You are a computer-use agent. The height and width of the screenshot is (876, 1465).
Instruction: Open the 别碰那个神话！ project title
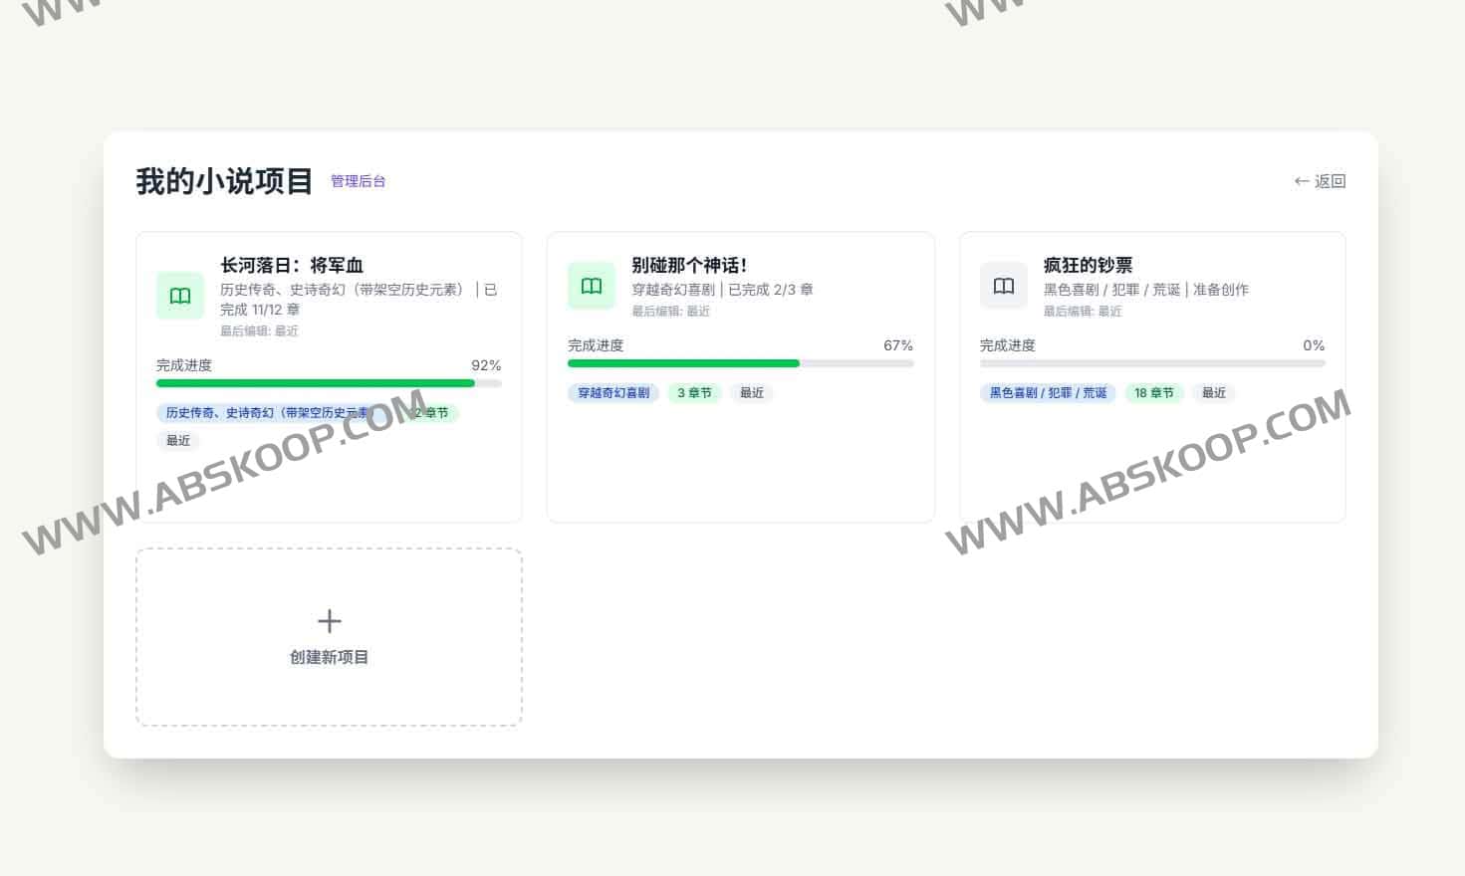(x=689, y=265)
